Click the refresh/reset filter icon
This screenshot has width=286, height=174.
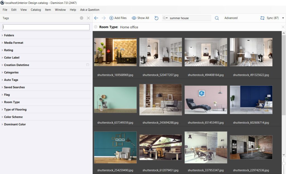(156, 18)
